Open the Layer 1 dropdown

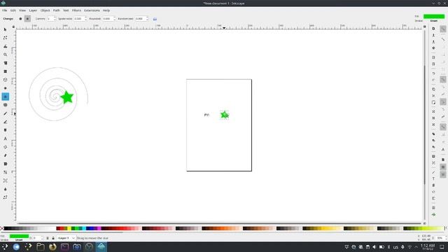click(x=66, y=238)
